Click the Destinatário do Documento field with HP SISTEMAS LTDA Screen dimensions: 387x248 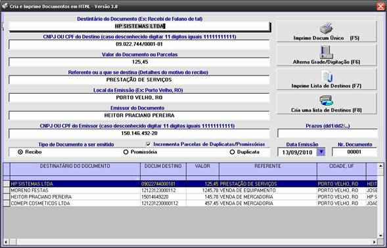140,26
